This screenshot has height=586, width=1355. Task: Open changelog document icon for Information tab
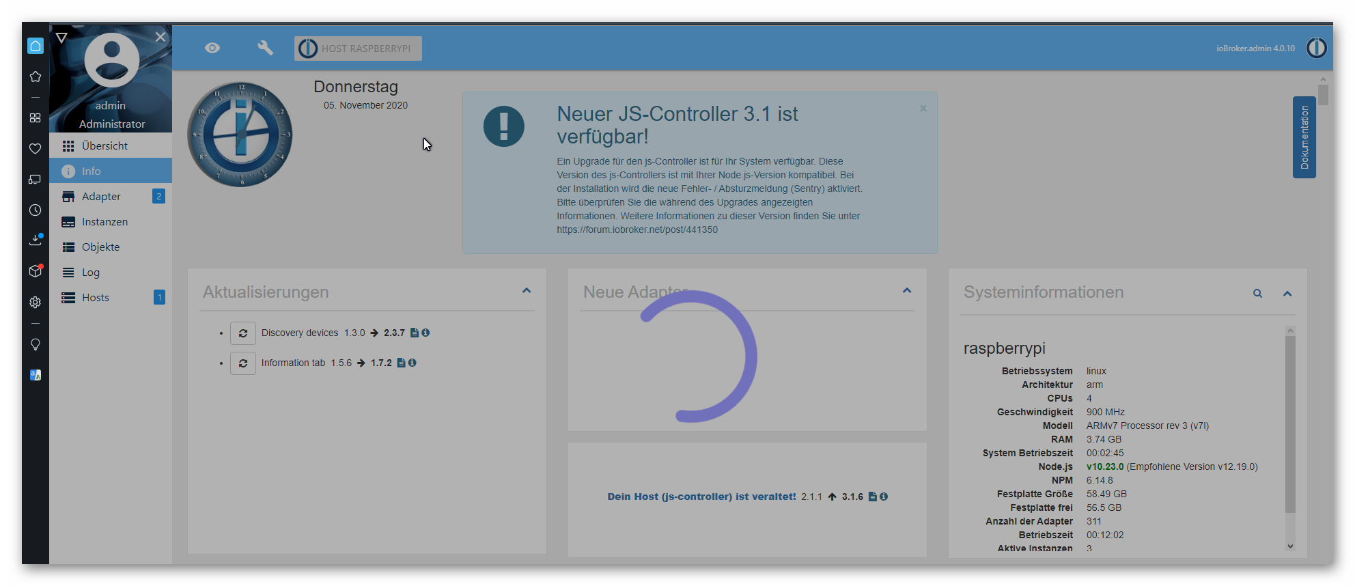click(401, 363)
